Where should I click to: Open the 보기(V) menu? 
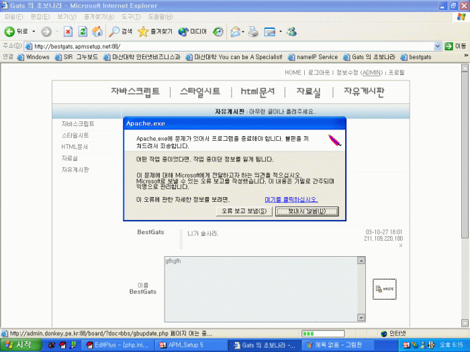(67, 17)
